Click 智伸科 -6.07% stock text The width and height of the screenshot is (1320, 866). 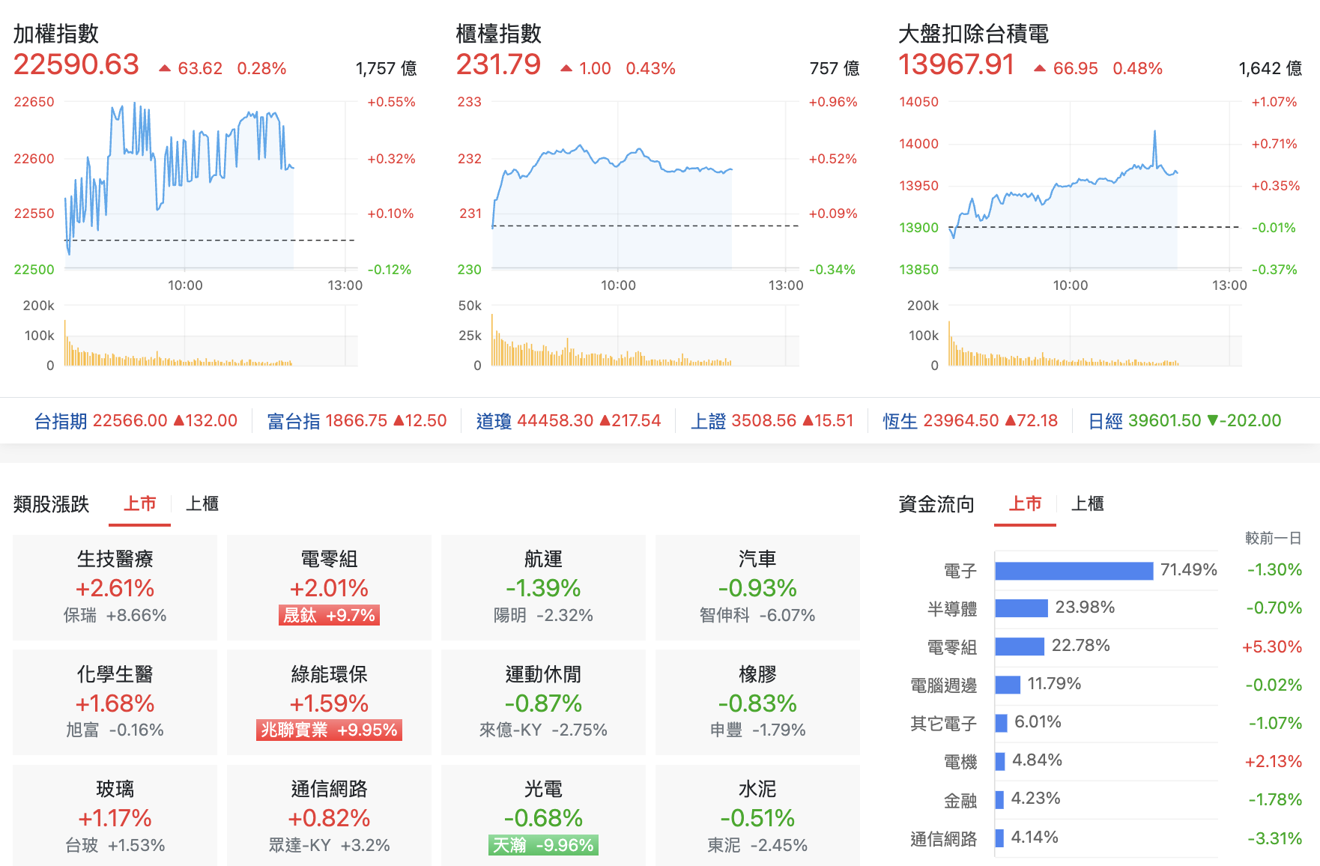(x=757, y=615)
